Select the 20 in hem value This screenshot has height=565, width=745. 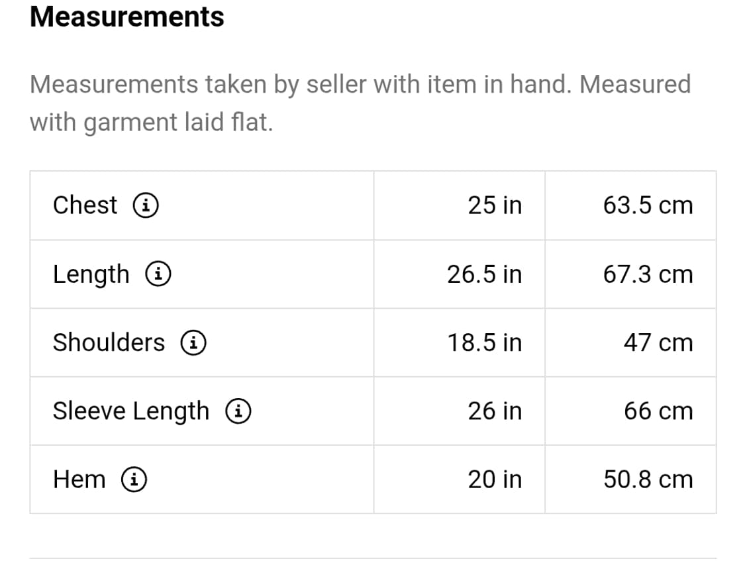coord(495,479)
